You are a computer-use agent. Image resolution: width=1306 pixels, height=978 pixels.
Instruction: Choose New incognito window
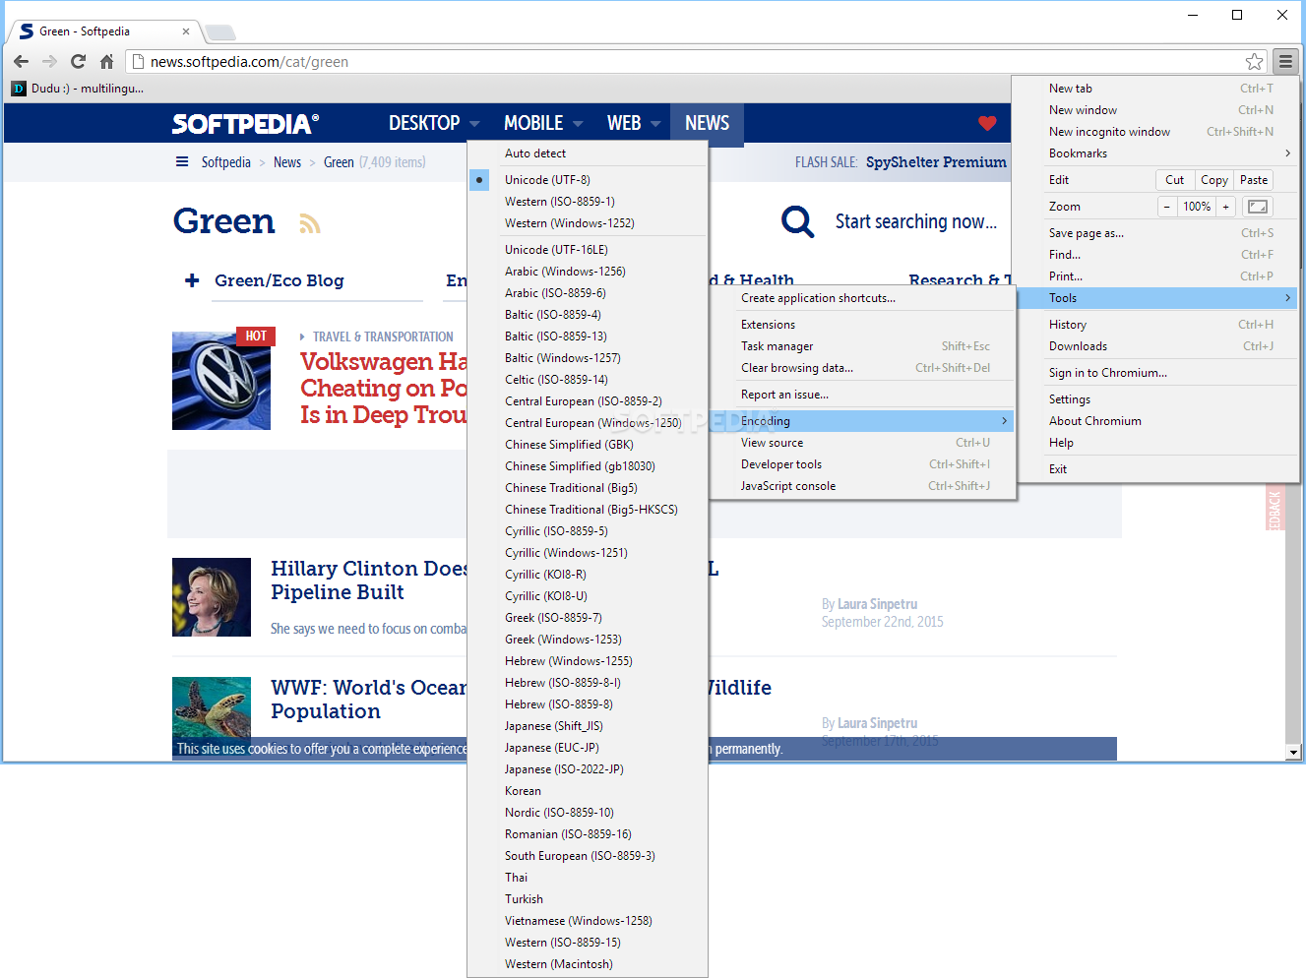pyautogui.click(x=1155, y=132)
